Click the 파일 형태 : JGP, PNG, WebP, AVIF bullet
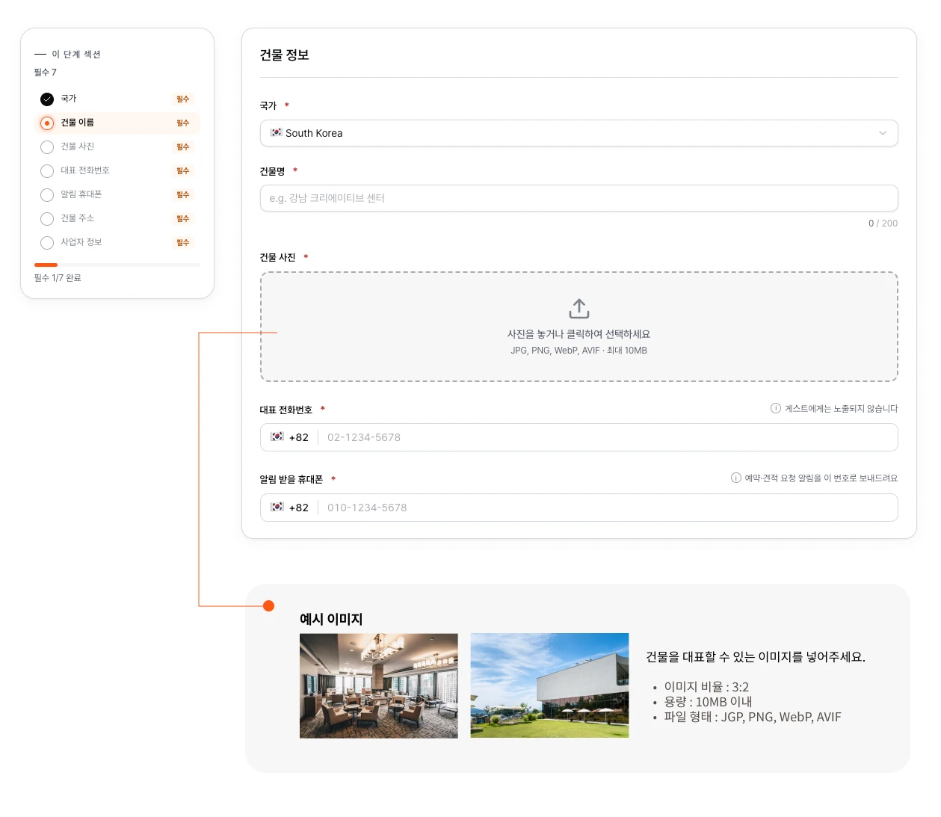941x817 pixels. [x=753, y=717]
